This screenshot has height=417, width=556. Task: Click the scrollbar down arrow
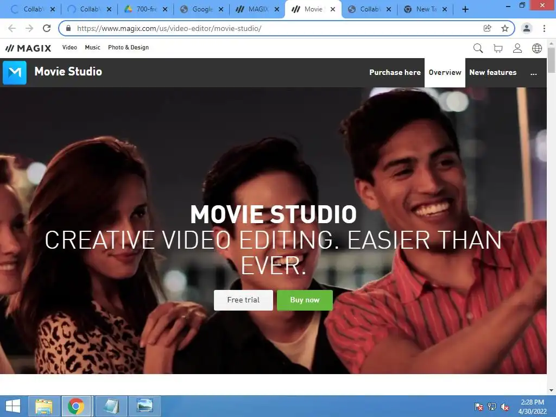pyautogui.click(x=551, y=390)
